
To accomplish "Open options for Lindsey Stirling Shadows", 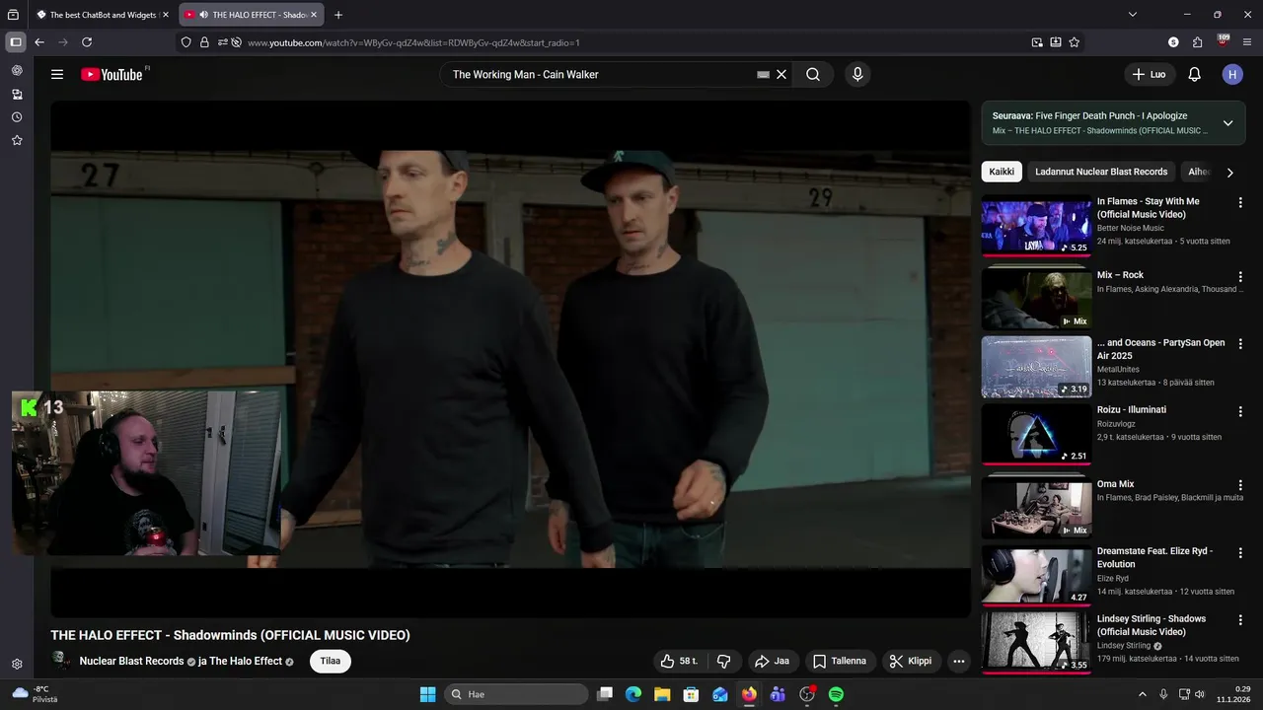I will 1240,619.
